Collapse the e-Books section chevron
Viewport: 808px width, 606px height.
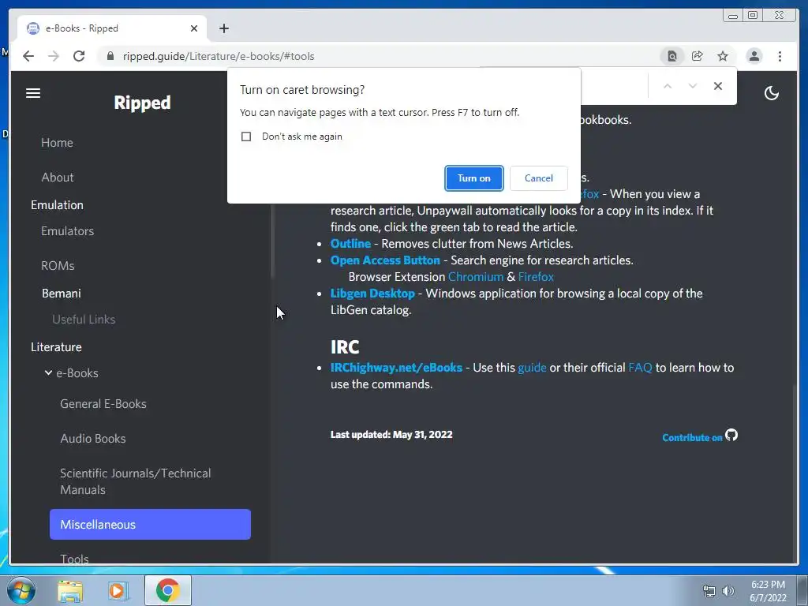coord(48,372)
